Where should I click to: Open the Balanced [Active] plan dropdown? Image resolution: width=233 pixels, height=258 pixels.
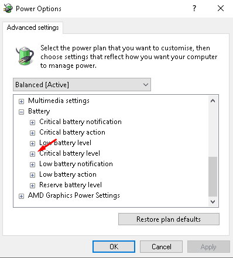point(82,85)
